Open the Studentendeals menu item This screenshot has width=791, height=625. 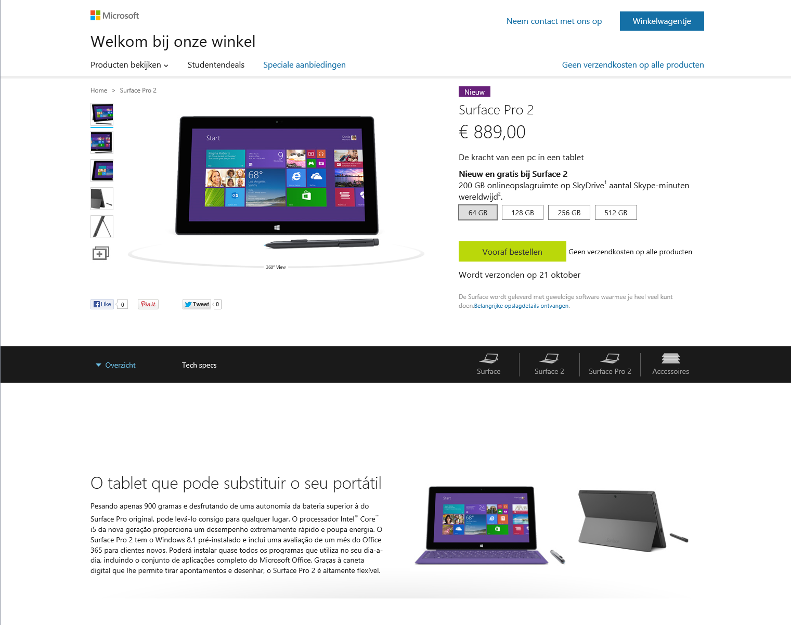(216, 65)
